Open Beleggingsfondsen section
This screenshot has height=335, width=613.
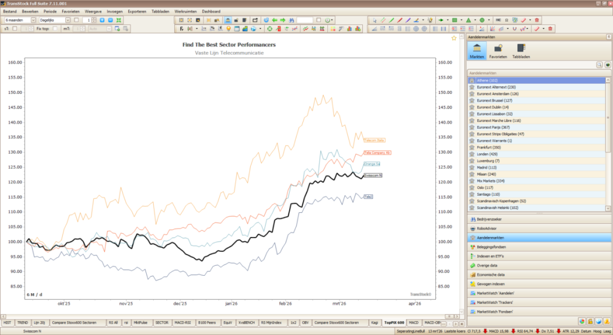pos(539,246)
